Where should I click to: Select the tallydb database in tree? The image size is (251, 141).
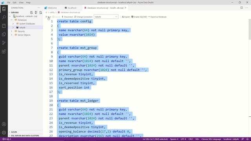[x=22, y=27]
